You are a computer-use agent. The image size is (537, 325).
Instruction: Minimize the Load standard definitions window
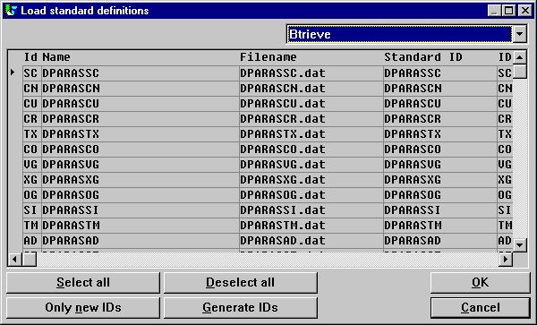pos(494,11)
